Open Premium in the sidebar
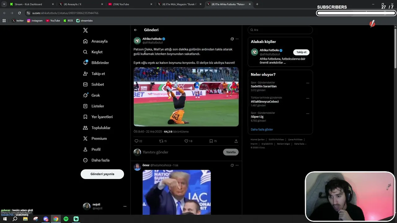Image resolution: width=397 pixels, height=223 pixels. coord(95,138)
